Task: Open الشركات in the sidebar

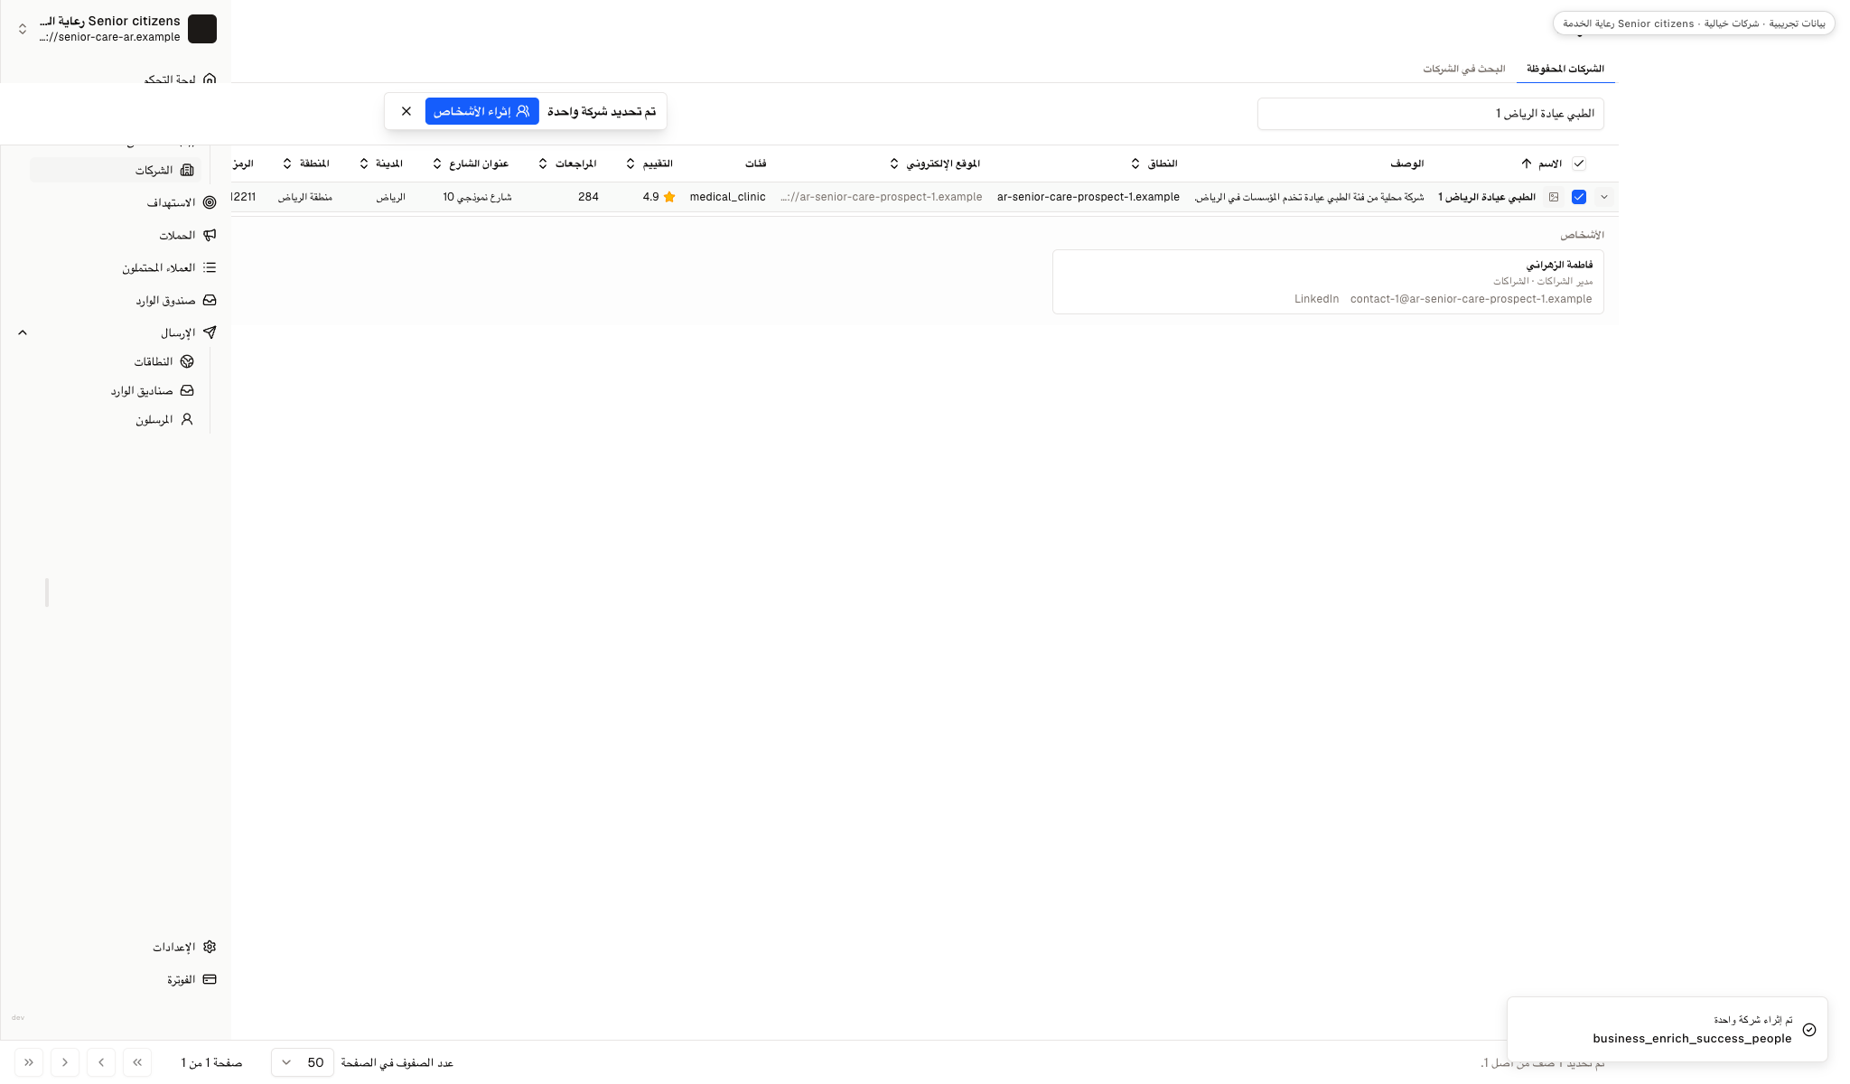Action: pyautogui.click(x=116, y=170)
